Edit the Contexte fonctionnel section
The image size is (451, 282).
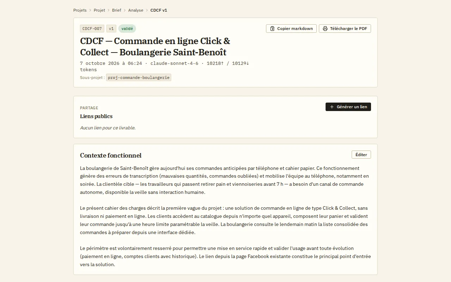coord(361,155)
